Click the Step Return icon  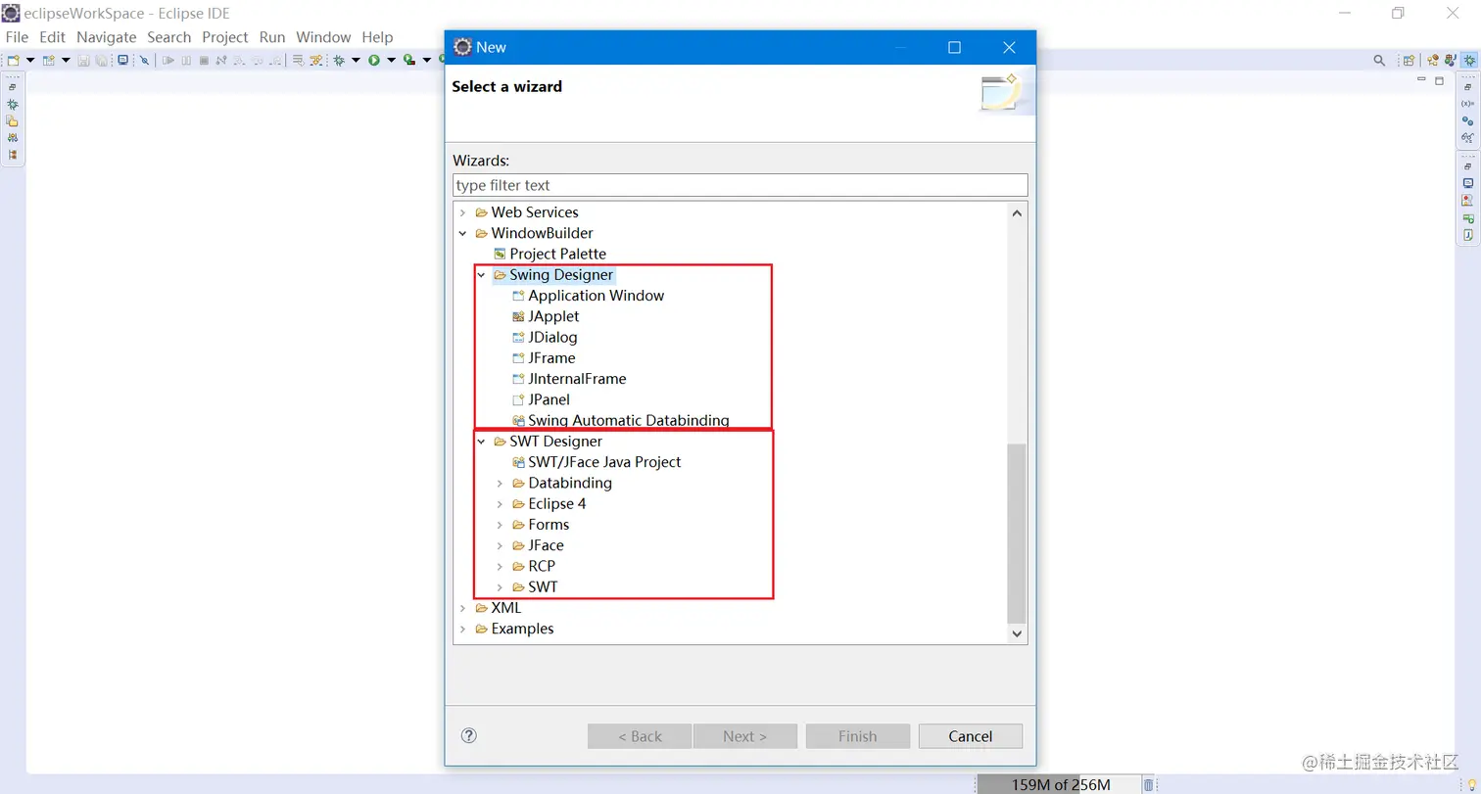(275, 60)
